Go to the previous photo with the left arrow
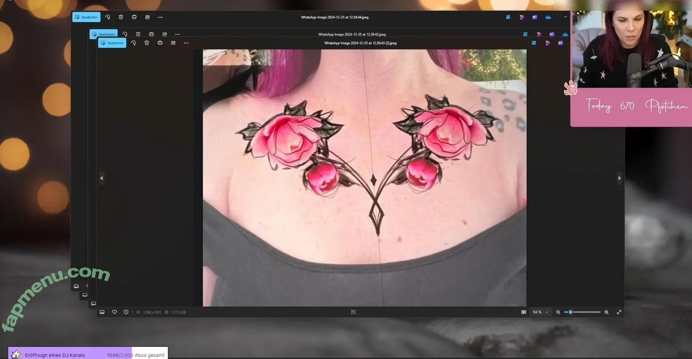The height and width of the screenshot is (359, 692). pos(101,178)
